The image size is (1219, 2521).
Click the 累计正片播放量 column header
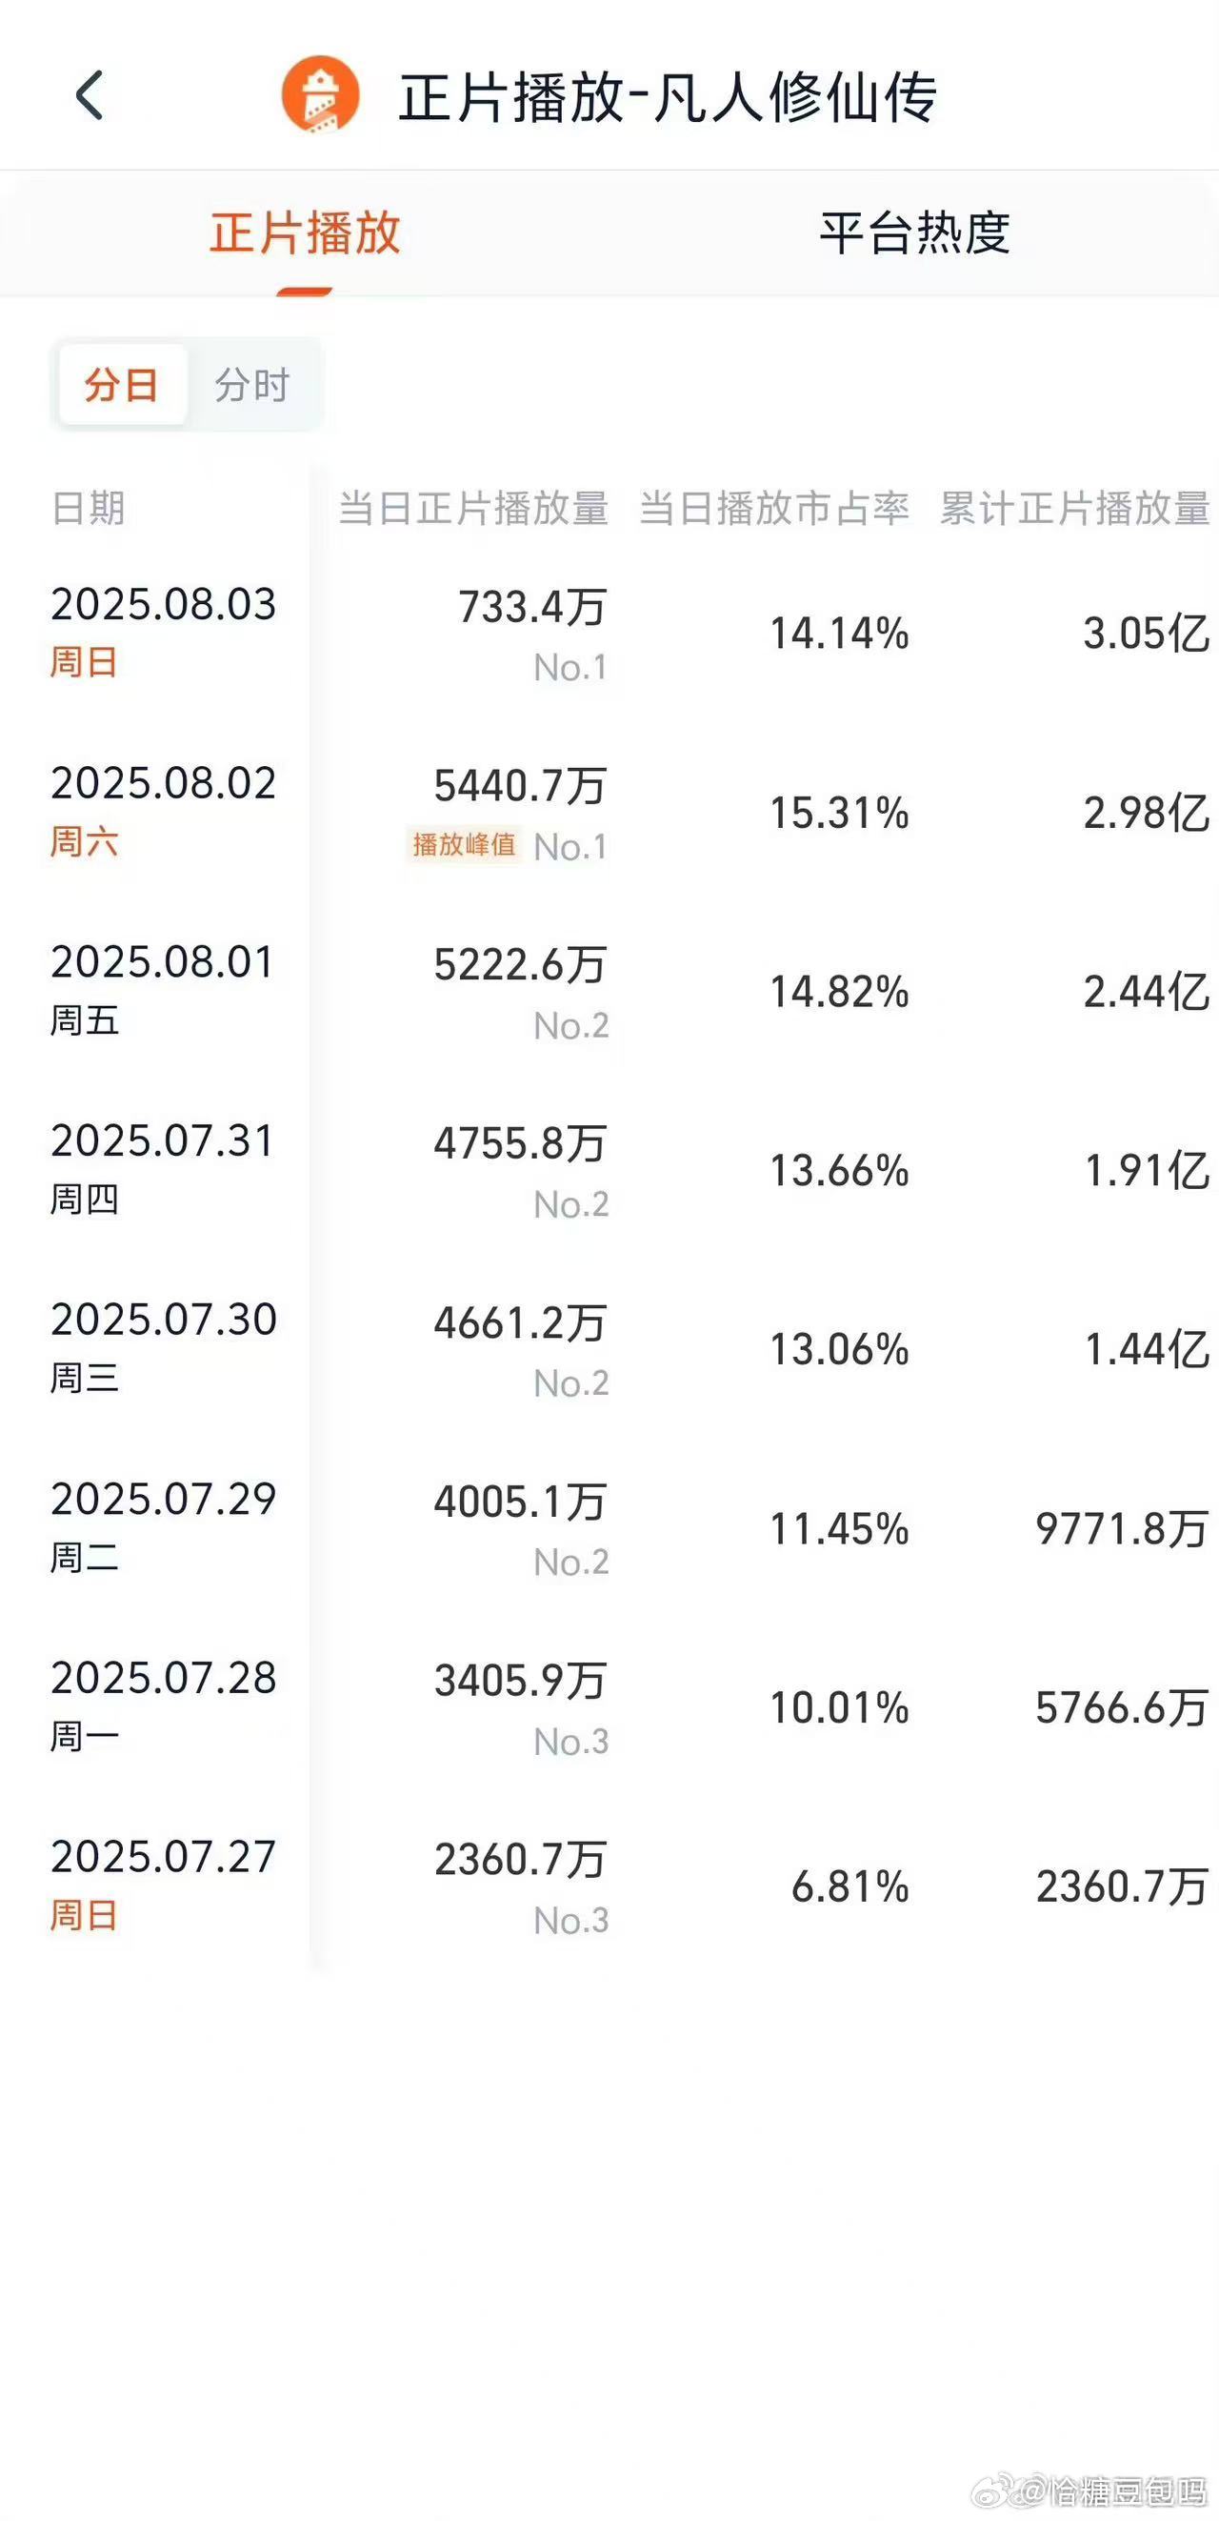(1074, 508)
